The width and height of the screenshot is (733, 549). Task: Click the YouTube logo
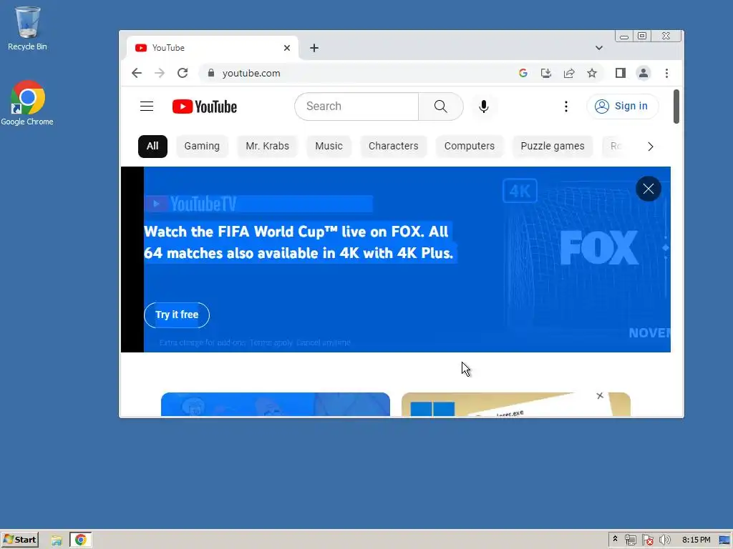coord(204,107)
